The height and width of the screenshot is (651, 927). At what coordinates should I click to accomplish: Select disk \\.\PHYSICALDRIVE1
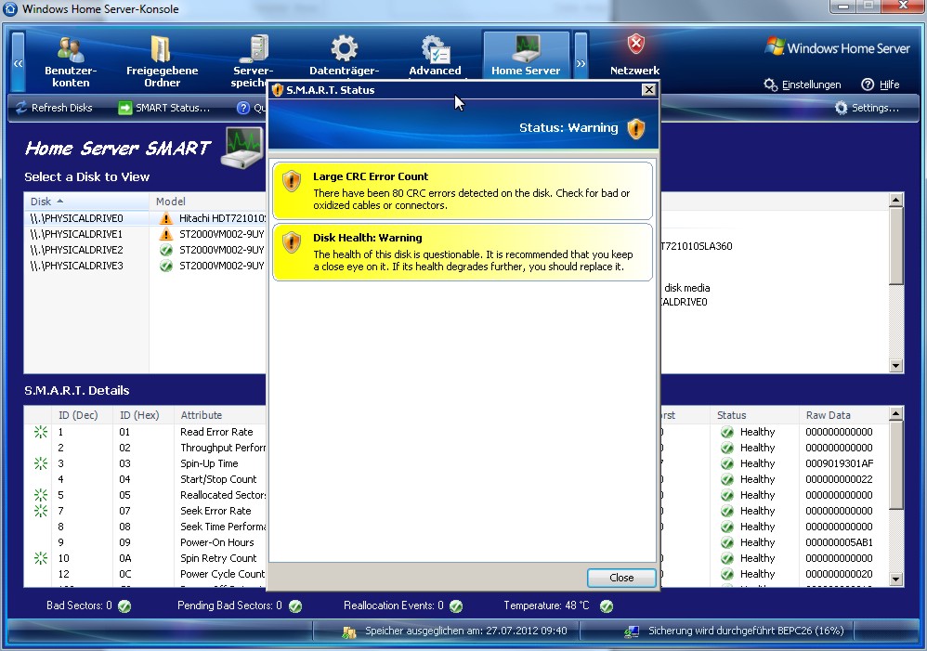(x=77, y=234)
